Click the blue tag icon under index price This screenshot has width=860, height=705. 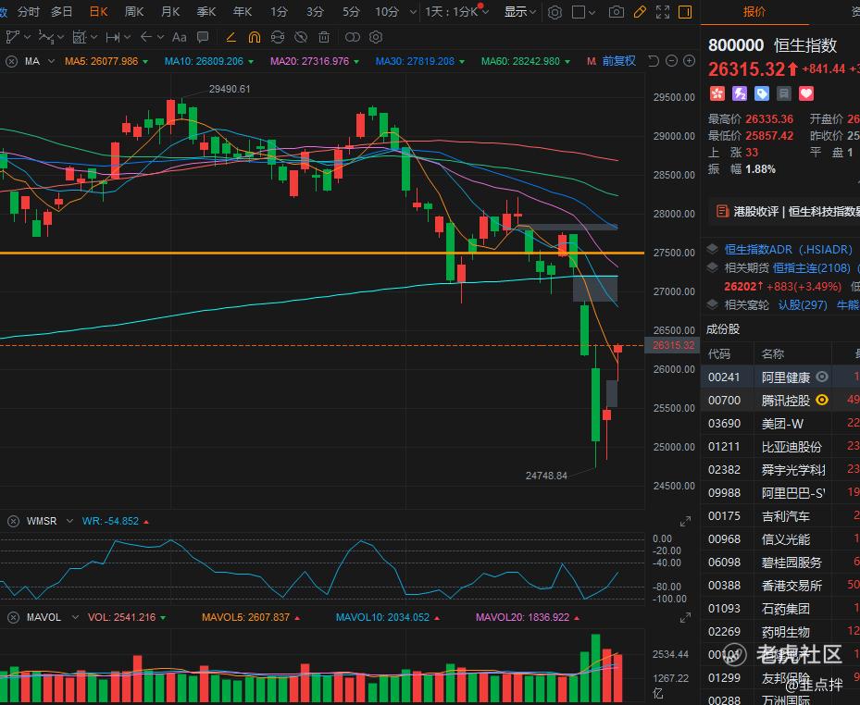pos(762,93)
